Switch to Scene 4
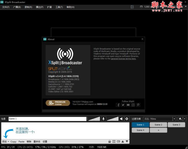 pyautogui.click(x=140, y=130)
